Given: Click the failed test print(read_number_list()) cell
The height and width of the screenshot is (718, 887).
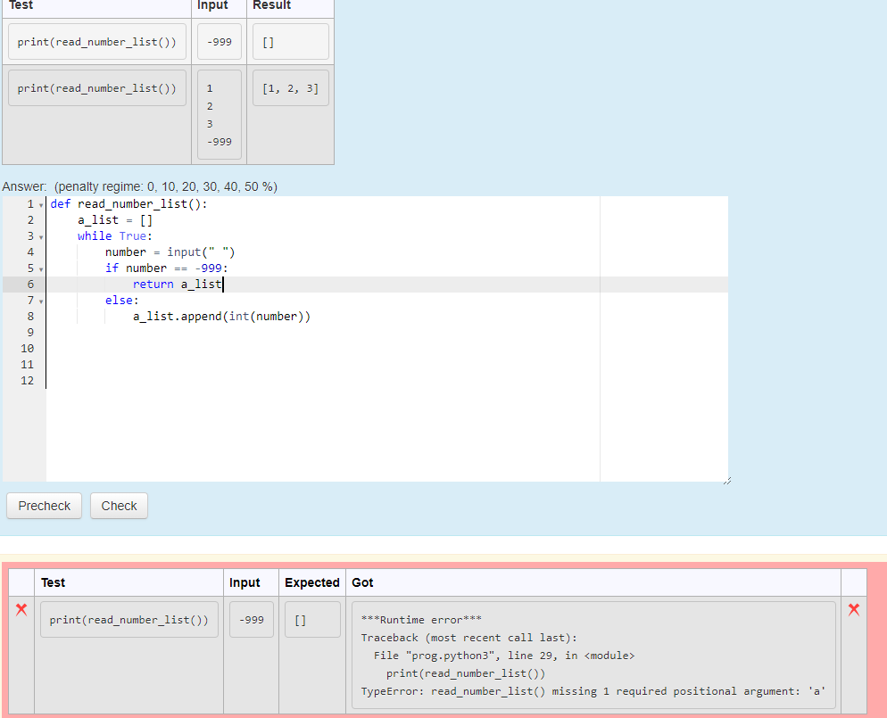Looking at the screenshot, I should 129,620.
